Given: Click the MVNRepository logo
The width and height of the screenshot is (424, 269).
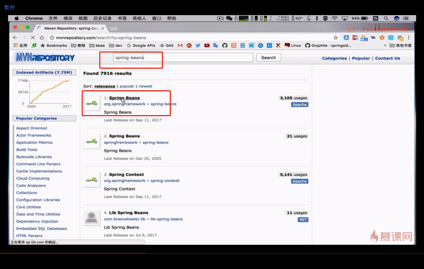Looking at the screenshot, I should pos(45,57).
